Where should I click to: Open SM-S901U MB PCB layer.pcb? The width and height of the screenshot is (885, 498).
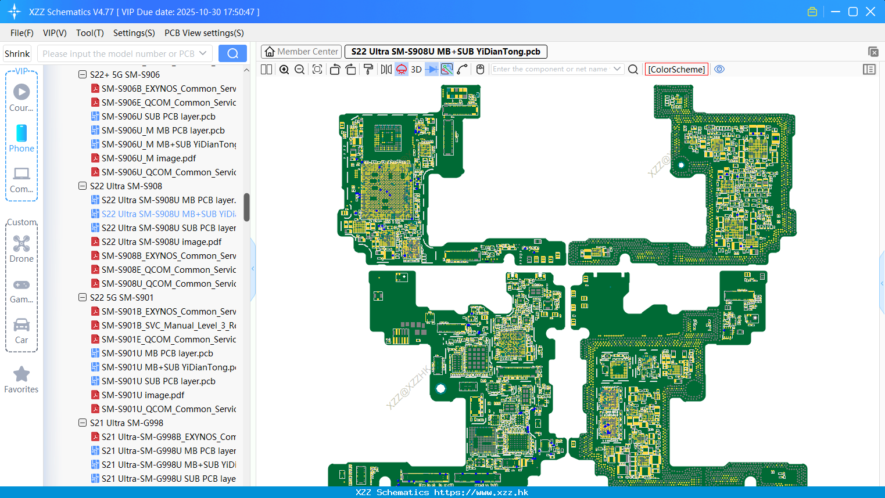tap(157, 353)
